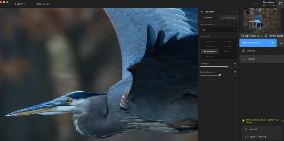Click the v3.3.3 version label
The image size is (284, 141).
(255, 4)
